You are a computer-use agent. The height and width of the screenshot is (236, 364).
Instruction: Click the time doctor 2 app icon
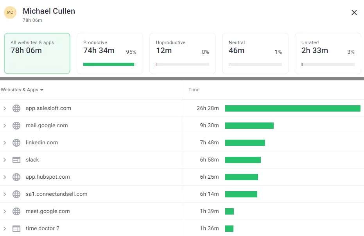[x=16, y=228]
